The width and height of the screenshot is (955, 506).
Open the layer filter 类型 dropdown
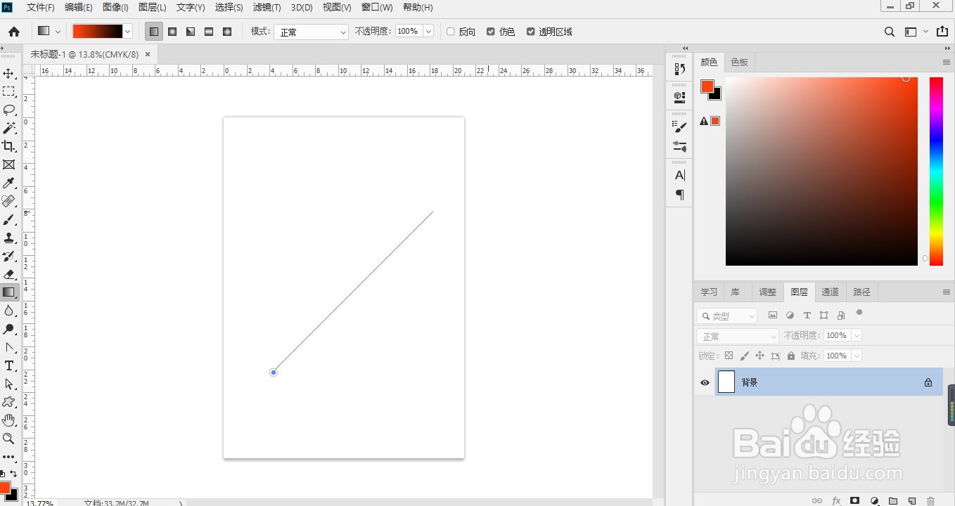tap(727, 316)
